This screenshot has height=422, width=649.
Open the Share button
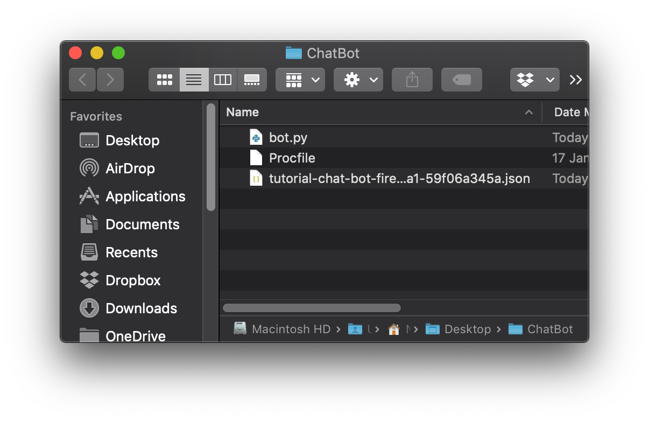[412, 79]
